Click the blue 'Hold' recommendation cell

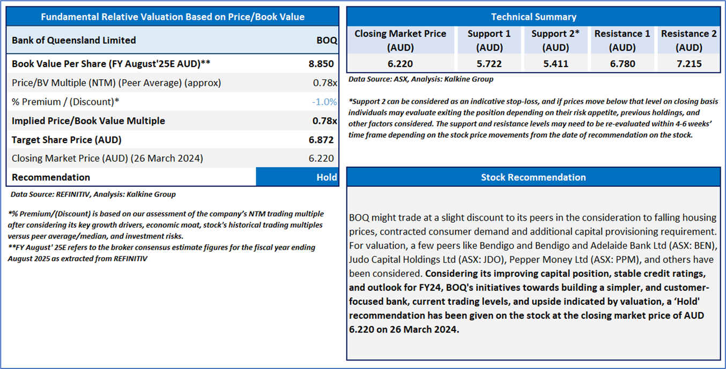297,177
